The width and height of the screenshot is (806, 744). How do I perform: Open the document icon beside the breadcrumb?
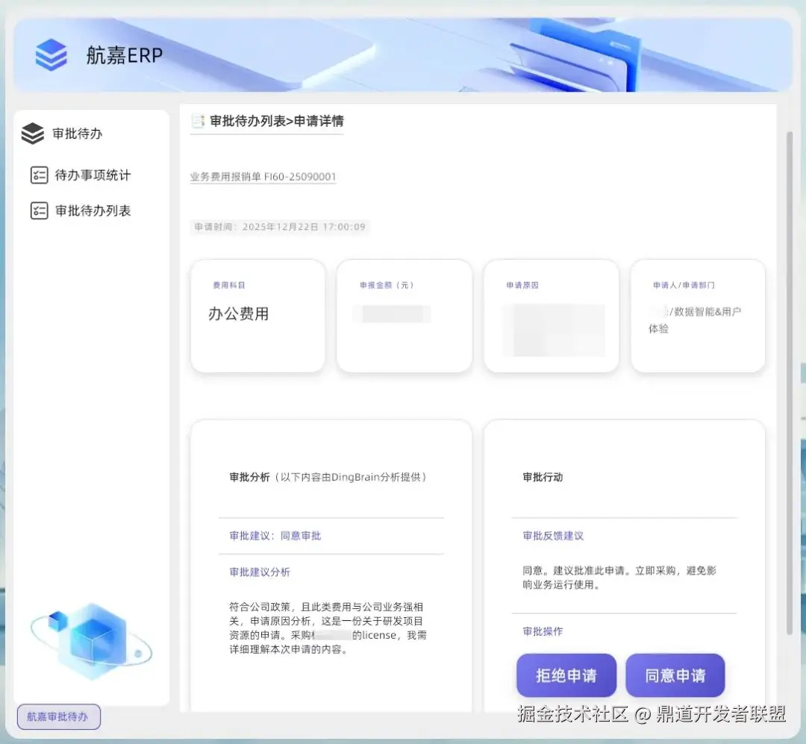coord(198,120)
